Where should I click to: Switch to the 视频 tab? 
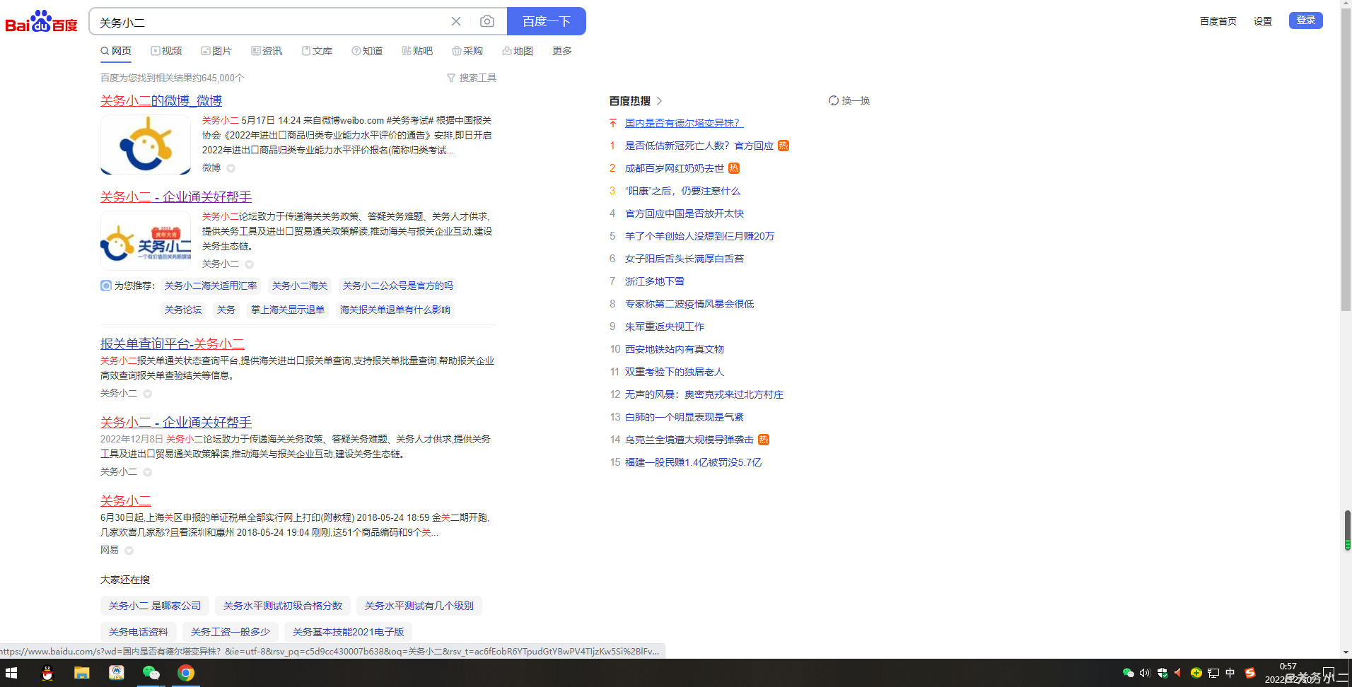166,51
